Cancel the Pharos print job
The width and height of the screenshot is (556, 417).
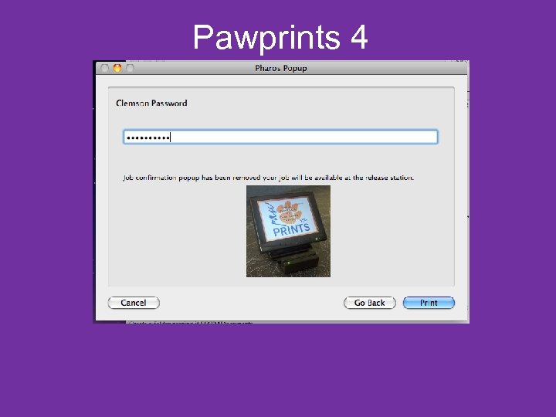(134, 303)
